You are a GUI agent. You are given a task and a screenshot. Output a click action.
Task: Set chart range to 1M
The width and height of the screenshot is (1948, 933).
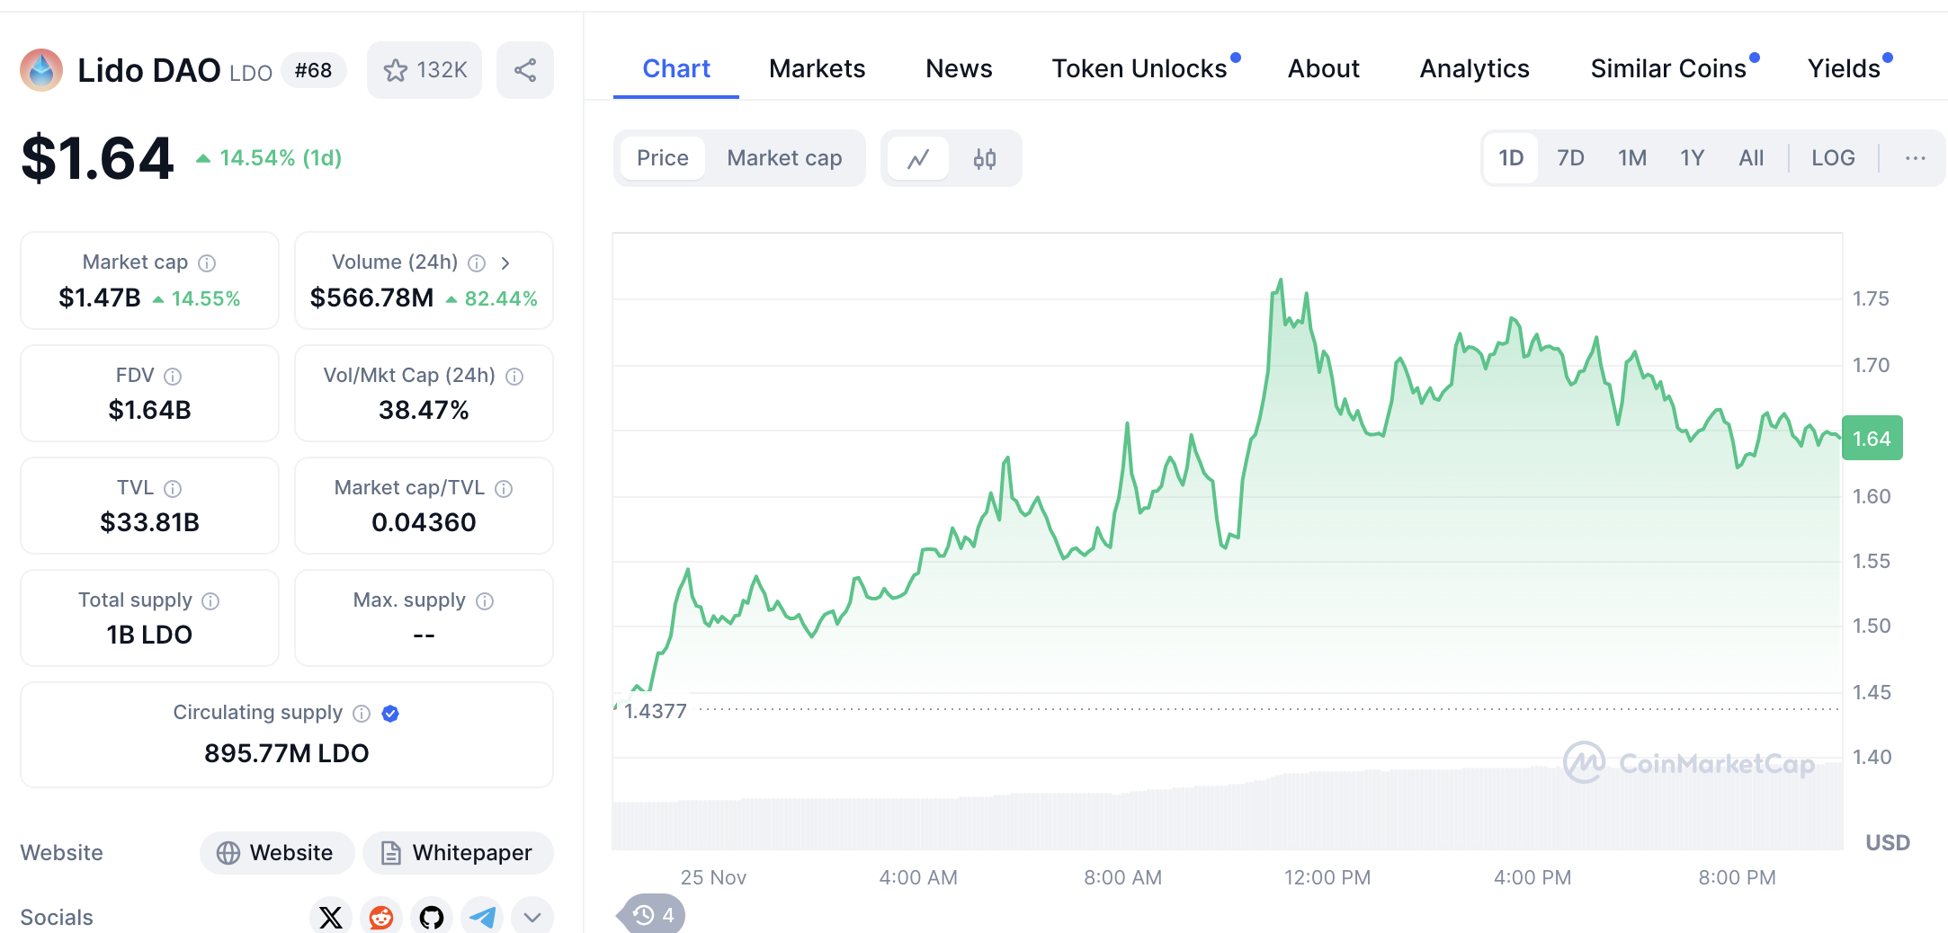coord(1632,158)
